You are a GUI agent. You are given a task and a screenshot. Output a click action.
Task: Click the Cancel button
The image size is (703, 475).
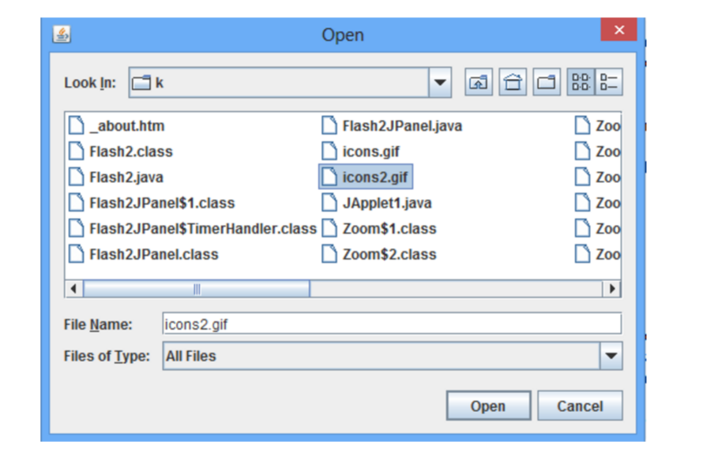tap(581, 406)
